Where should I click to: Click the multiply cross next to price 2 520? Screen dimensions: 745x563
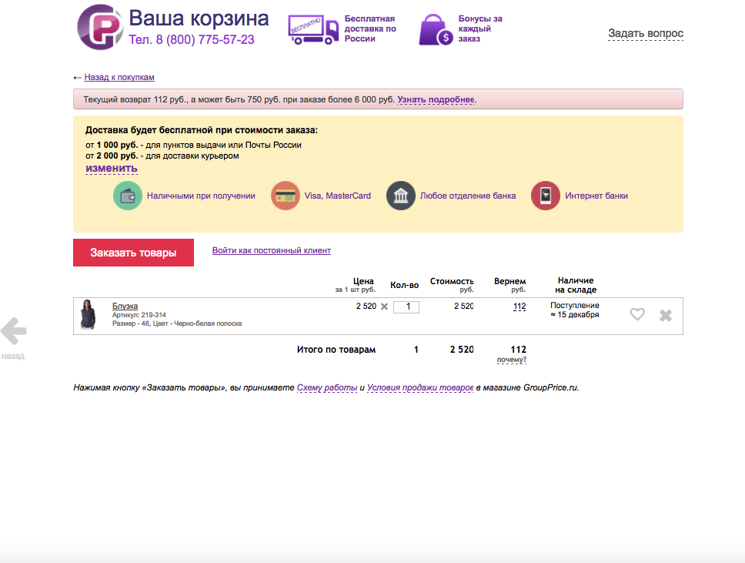384,307
